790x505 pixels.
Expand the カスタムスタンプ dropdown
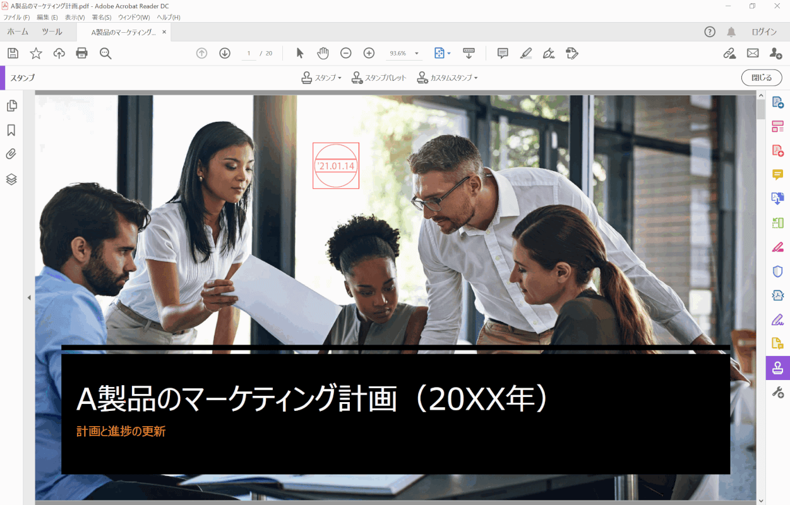pyautogui.click(x=447, y=78)
